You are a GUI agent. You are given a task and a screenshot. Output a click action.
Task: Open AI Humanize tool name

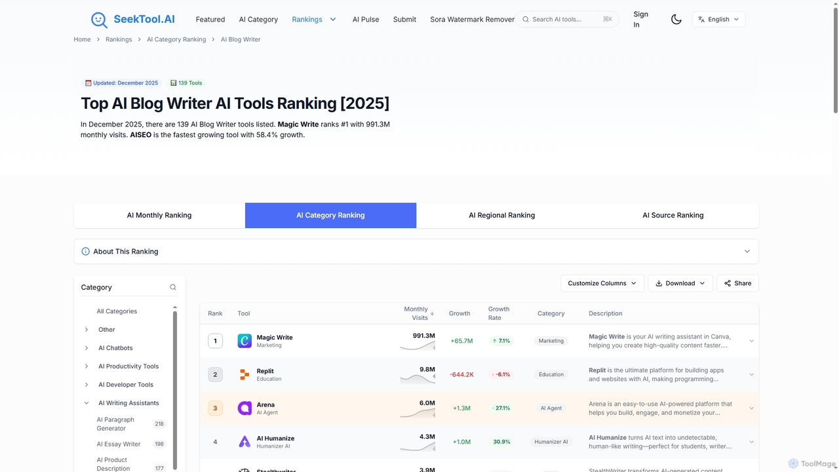click(x=275, y=439)
